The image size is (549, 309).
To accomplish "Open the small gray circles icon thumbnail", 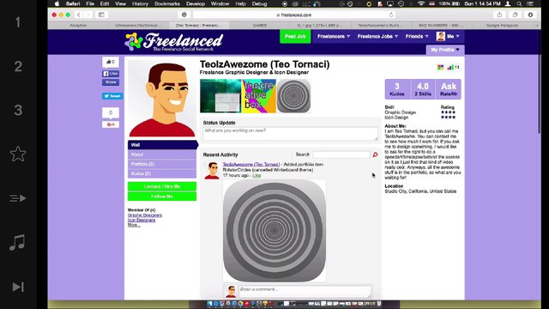I will click(x=293, y=96).
